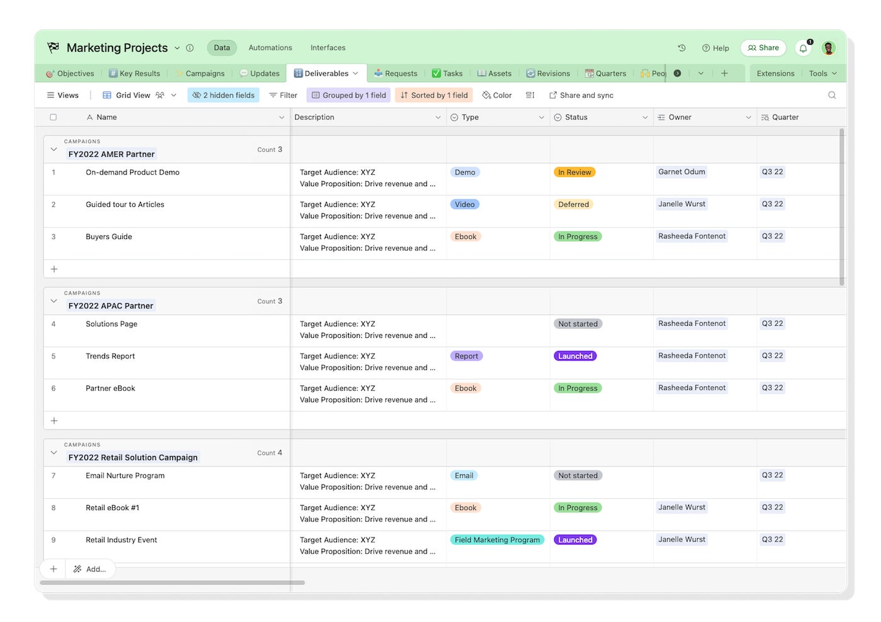Click Trends Report record name
Screen dimensions: 881x622
tap(110, 356)
